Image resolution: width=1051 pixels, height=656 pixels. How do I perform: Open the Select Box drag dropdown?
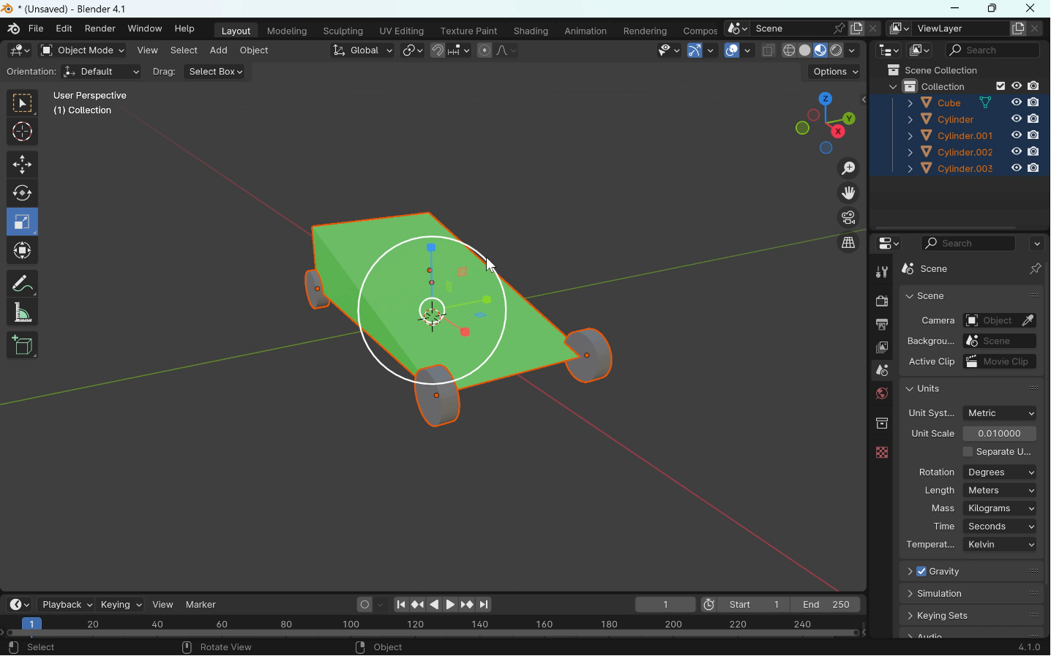point(216,72)
